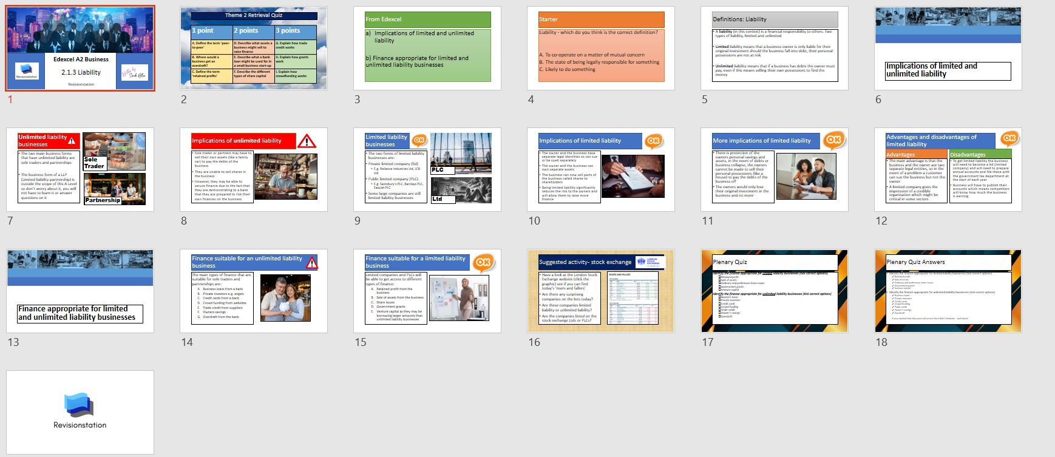Image resolution: width=1055 pixels, height=457 pixels.
Task: Select the Edexcel A2 Business title slide
Action: click(x=80, y=49)
